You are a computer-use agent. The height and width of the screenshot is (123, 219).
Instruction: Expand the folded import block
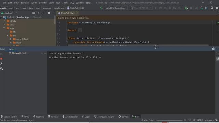point(80,30)
